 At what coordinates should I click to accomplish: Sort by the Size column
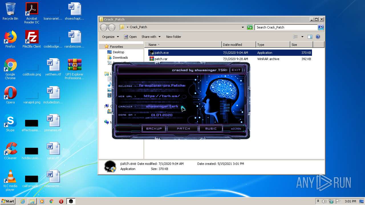[x=301, y=45]
